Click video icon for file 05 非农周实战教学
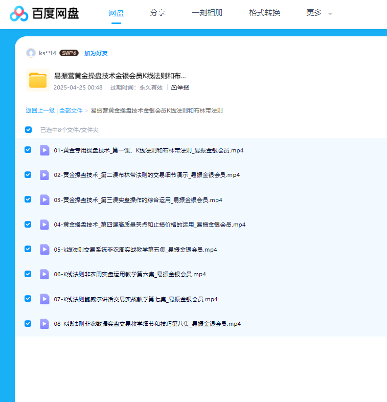 click(44, 249)
